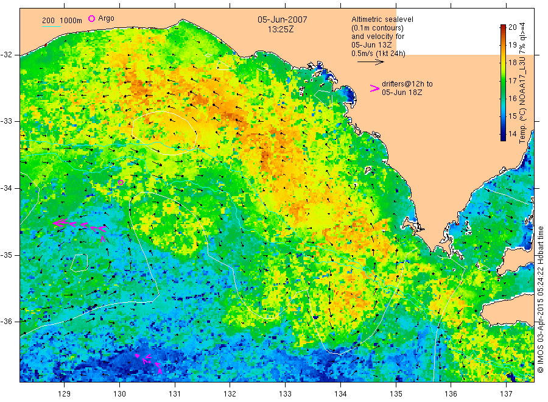Click the '05-Jun 18Z' drifter label
The image size is (548, 402).
402,93
